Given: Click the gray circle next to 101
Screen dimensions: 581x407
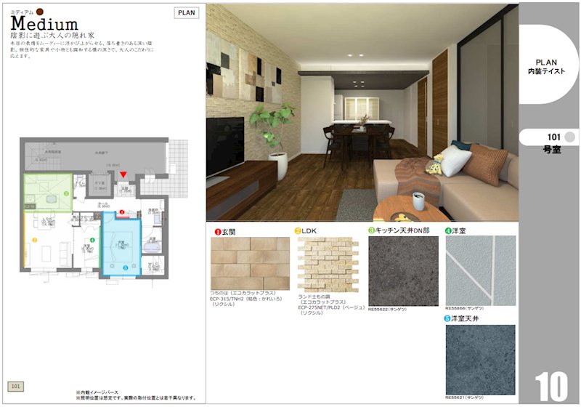Looking at the screenshot, I should pyautogui.click(x=569, y=137).
